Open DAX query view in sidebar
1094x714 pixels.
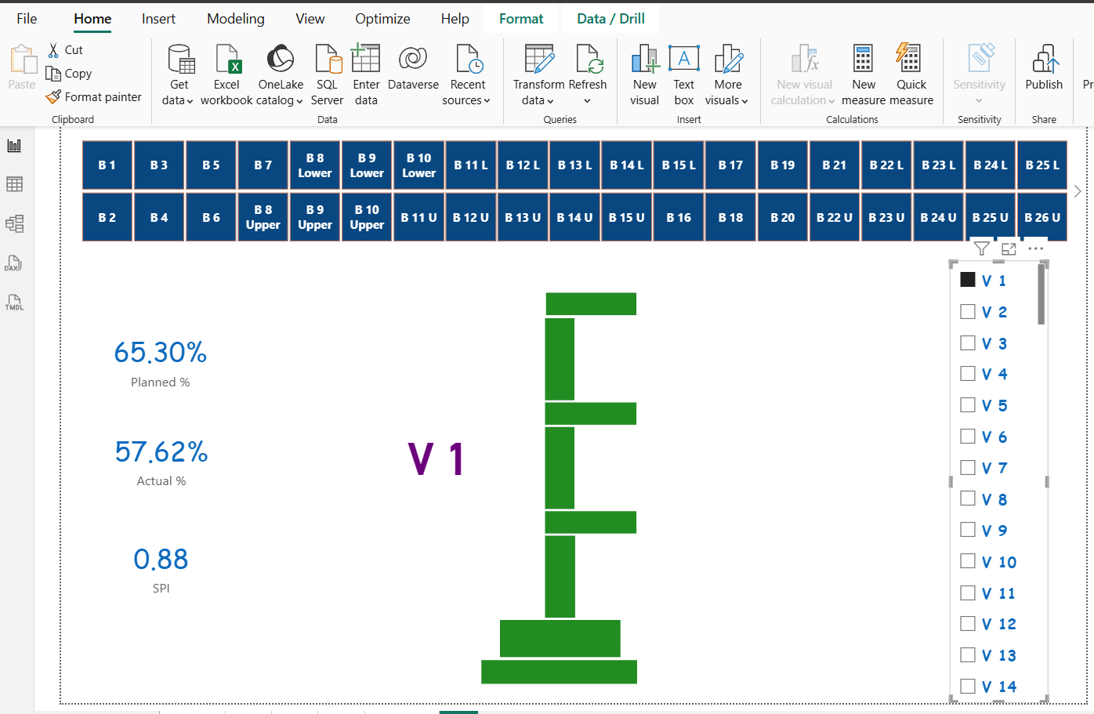coord(14,263)
